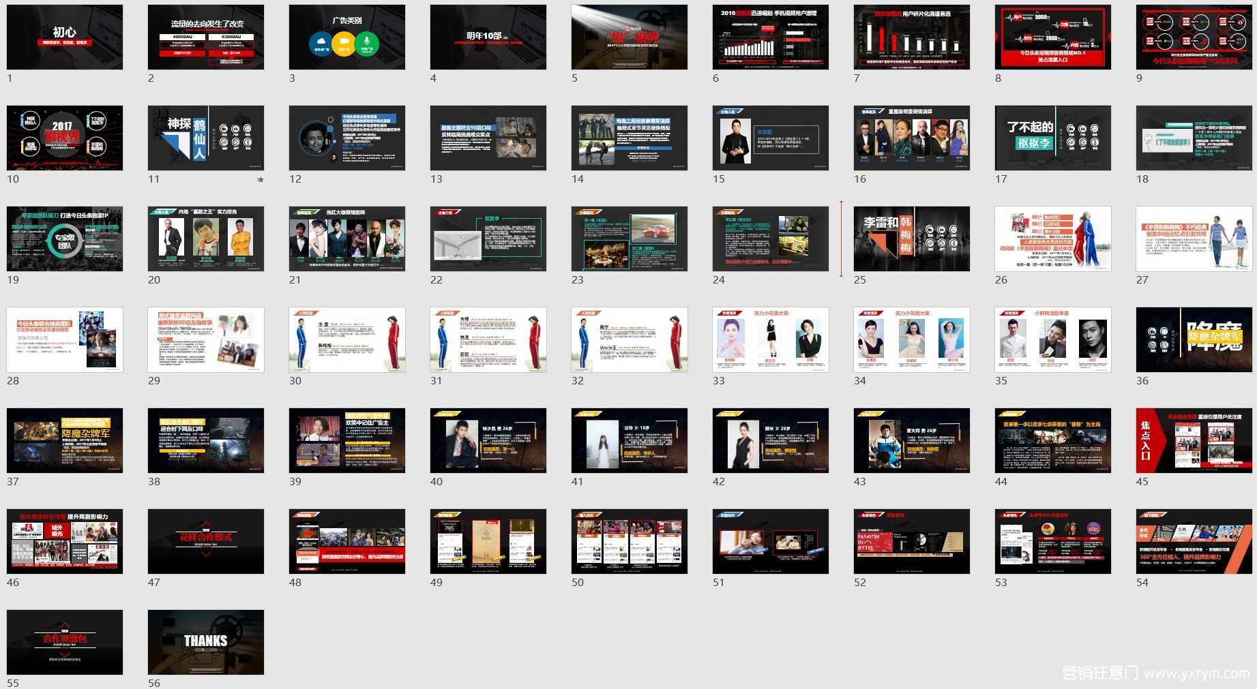Select slide 50 thumbnail
Viewport: 1257px width, 689px height.
coord(630,541)
